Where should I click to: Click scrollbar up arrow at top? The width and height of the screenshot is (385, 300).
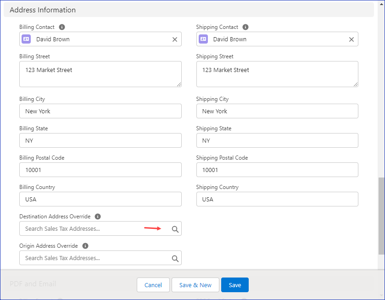(x=381, y=4)
